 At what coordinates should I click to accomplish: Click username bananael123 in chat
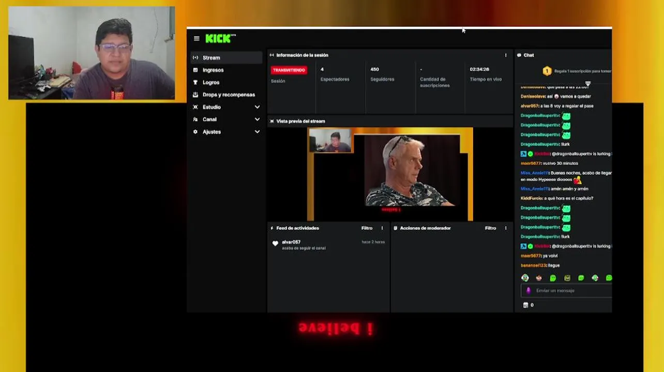[x=533, y=266]
